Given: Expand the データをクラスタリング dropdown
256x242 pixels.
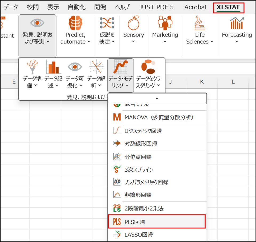Looking at the screenshot, I should pyautogui.click(x=148, y=82).
